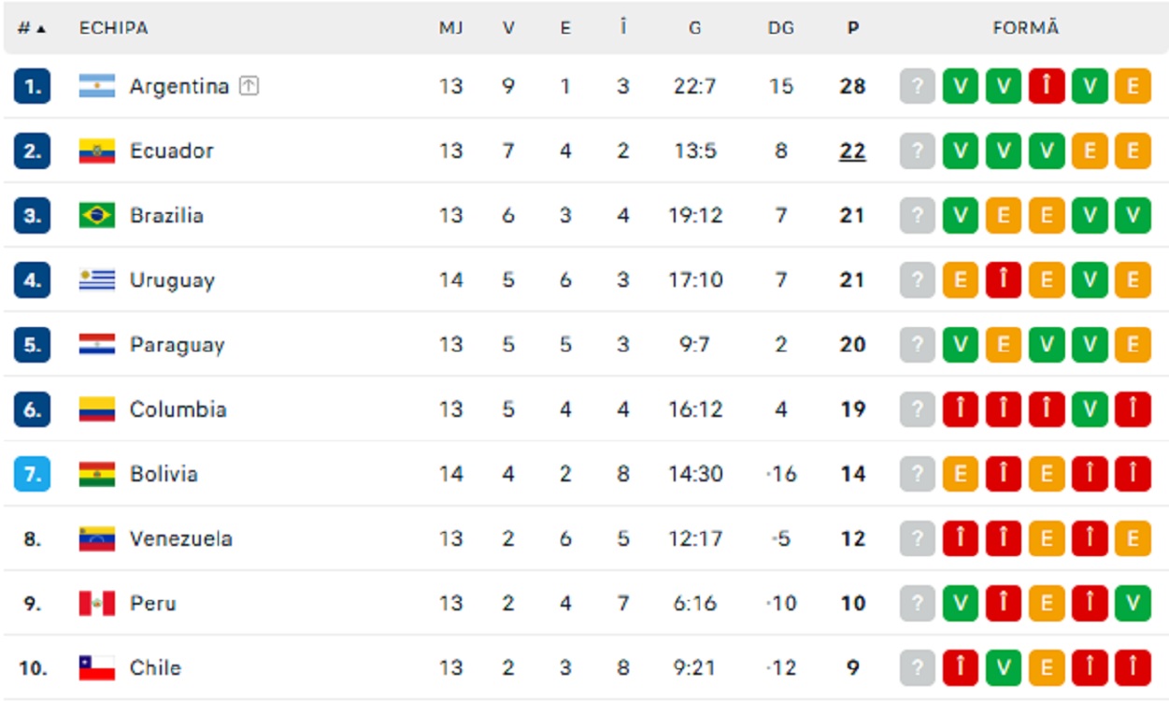Click Chile's flag icon
This screenshot has height=702, width=1169.
[x=96, y=667]
